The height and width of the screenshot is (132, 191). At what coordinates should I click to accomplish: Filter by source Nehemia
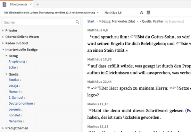click(15, 121)
